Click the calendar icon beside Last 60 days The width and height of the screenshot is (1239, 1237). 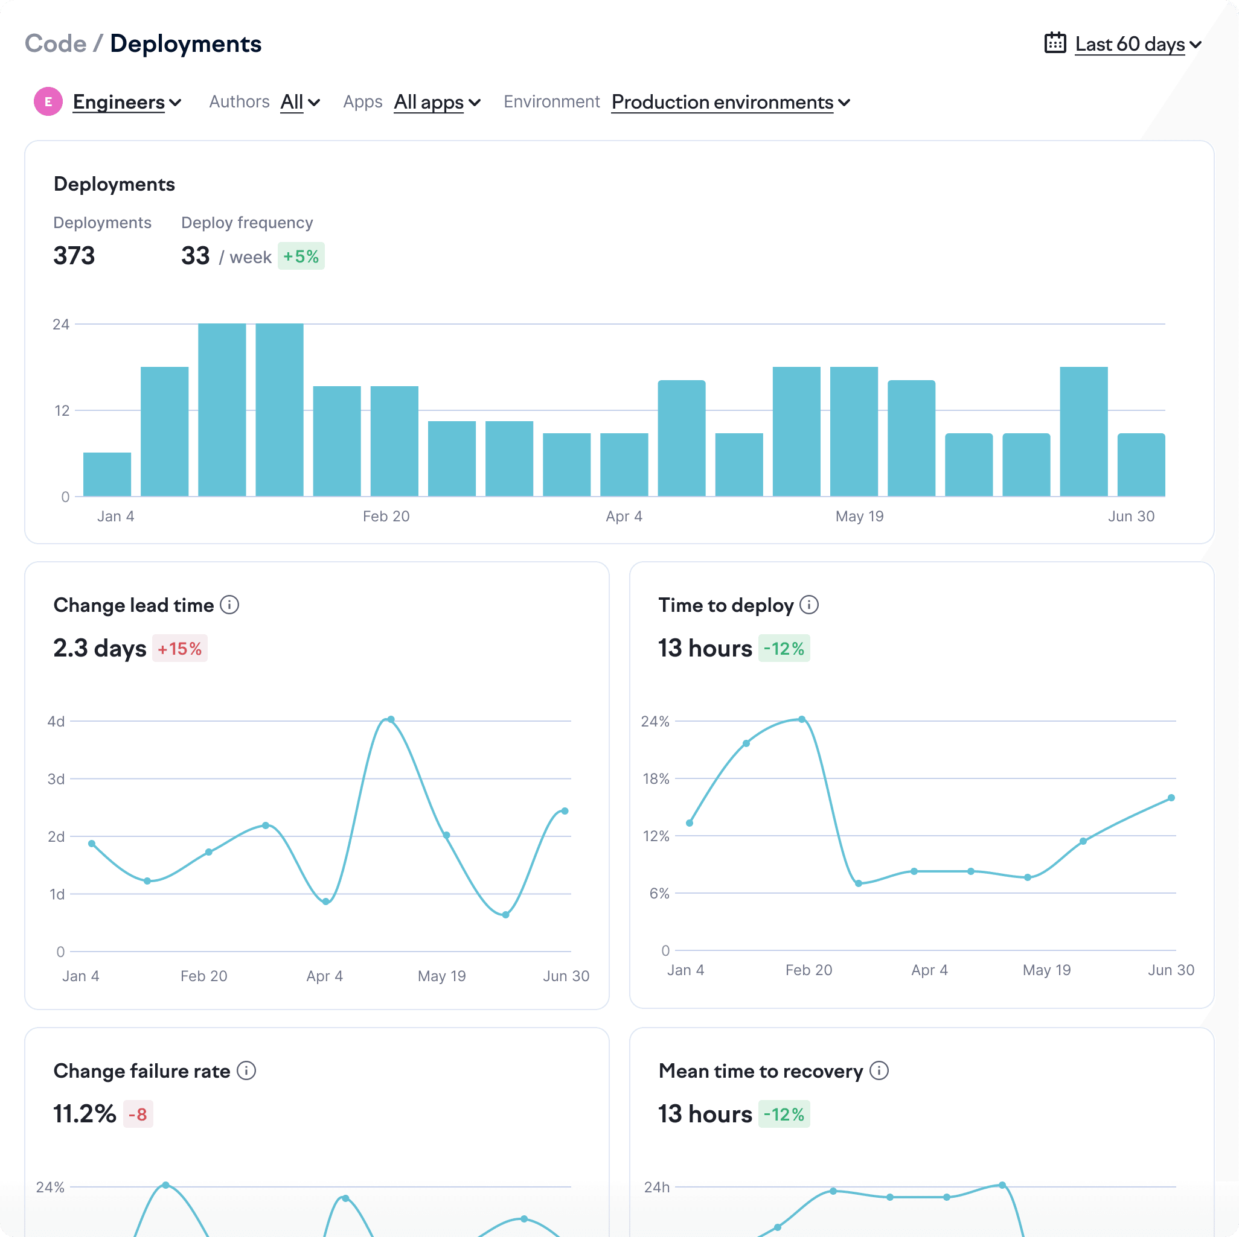1055,43
